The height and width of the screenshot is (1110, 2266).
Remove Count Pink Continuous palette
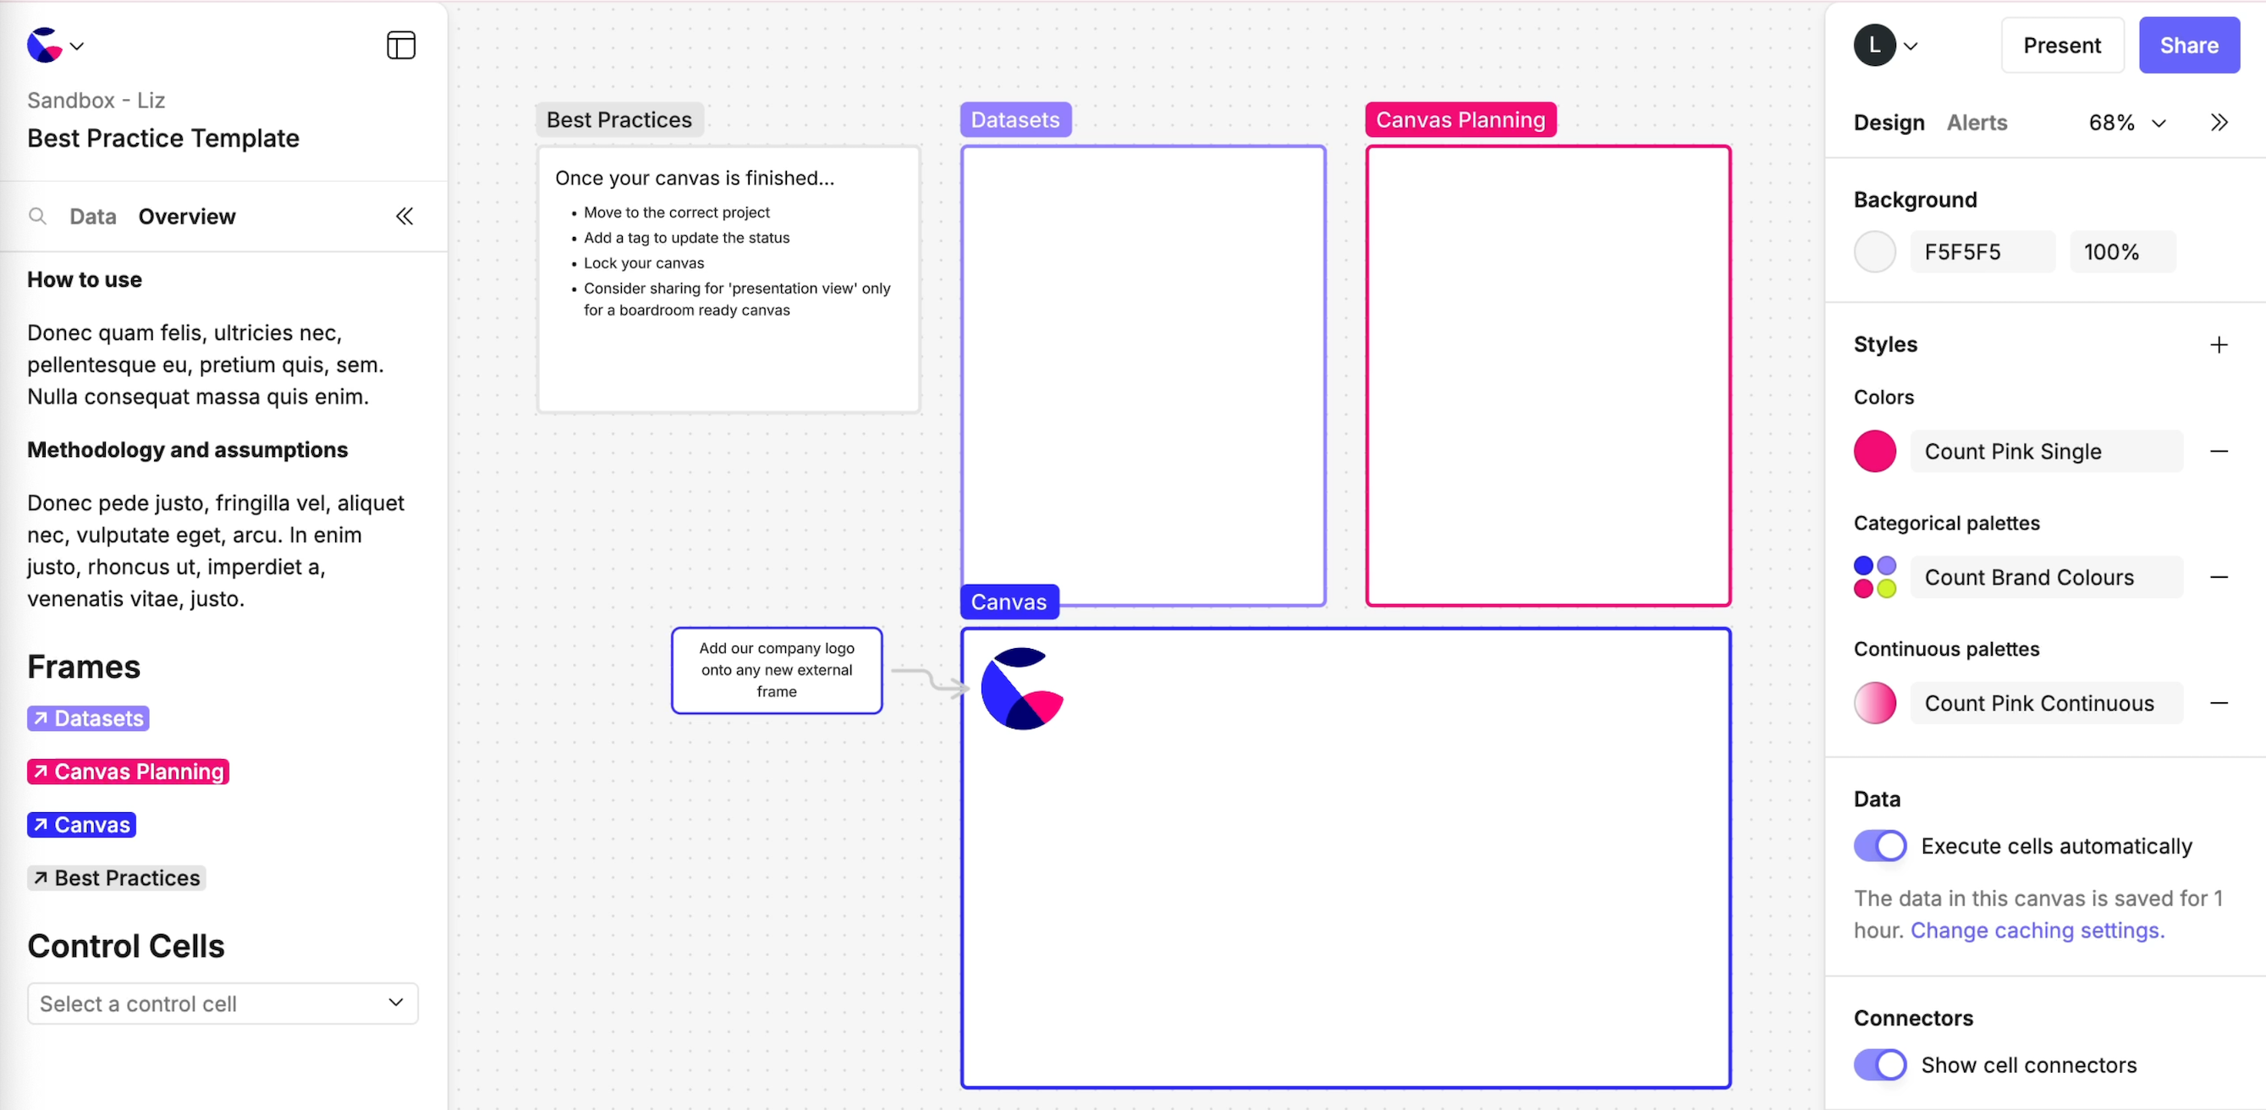pos(2219,704)
